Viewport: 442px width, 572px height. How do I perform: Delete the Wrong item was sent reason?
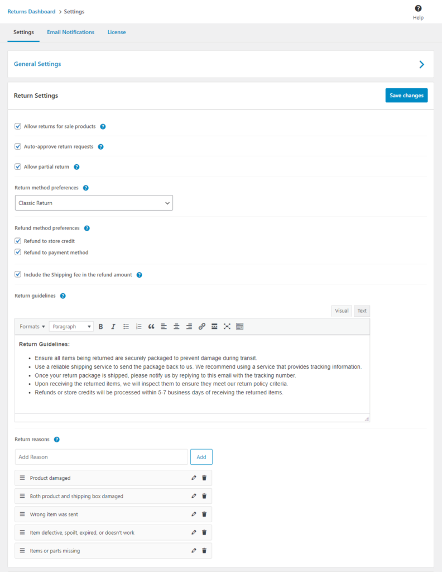(x=204, y=514)
